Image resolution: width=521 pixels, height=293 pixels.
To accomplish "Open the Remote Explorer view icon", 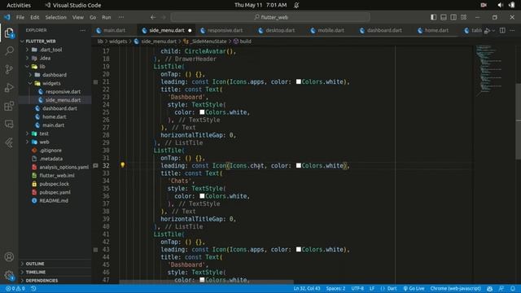I will [x=9, y=125].
